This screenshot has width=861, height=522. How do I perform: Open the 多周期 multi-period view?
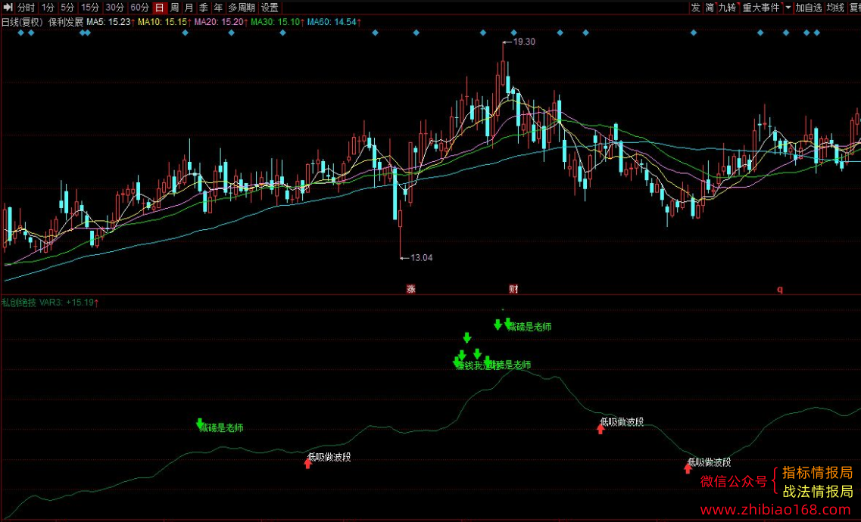click(x=242, y=8)
